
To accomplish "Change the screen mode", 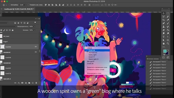I will [168, 57].
